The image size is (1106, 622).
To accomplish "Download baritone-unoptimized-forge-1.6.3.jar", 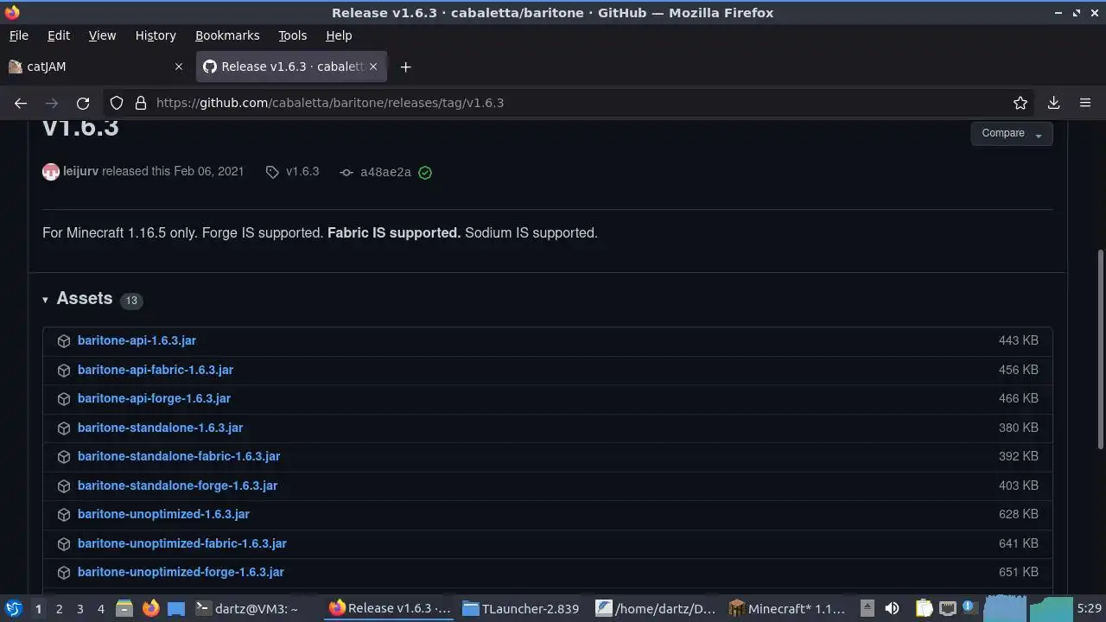I will (181, 572).
